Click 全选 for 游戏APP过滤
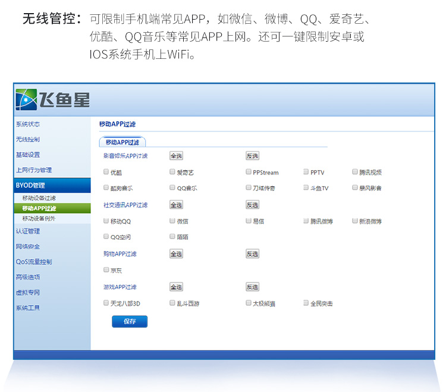446x392 pixels. pos(177,287)
